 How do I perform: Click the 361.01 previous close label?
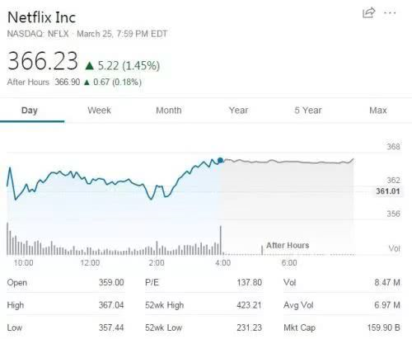[x=388, y=191]
